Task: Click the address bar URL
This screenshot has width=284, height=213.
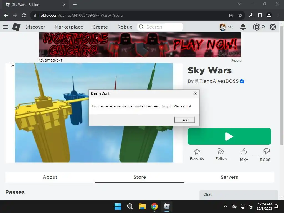Action: click(x=81, y=16)
